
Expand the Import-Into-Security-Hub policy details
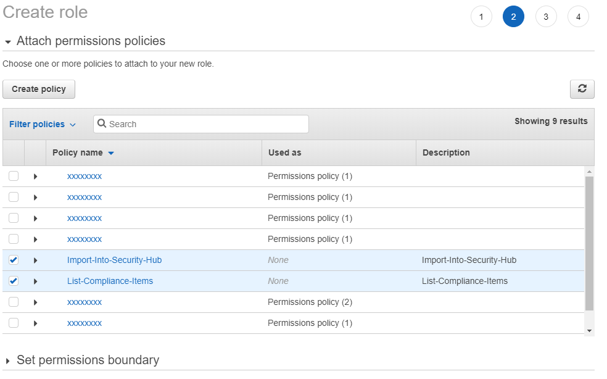tap(36, 260)
